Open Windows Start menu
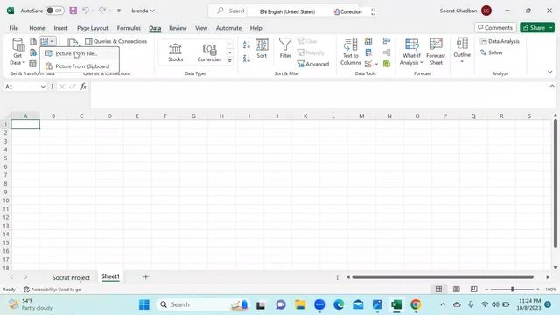The image size is (560, 315). pyautogui.click(x=144, y=304)
